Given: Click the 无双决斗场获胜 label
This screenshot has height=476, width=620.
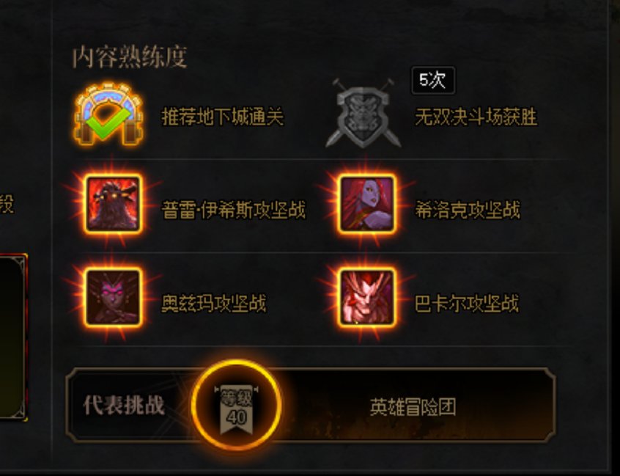Looking at the screenshot, I should point(476,117).
